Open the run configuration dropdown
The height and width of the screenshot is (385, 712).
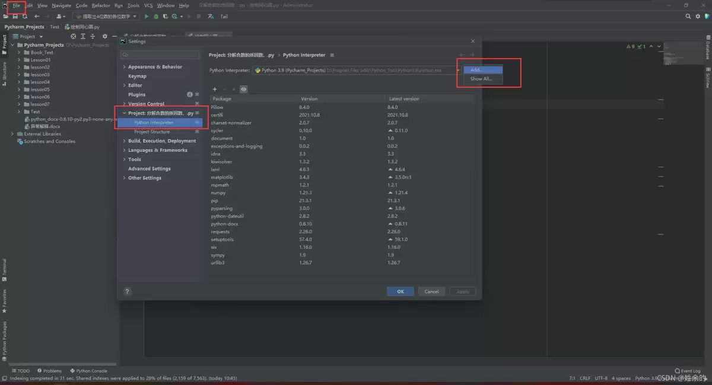107,17
